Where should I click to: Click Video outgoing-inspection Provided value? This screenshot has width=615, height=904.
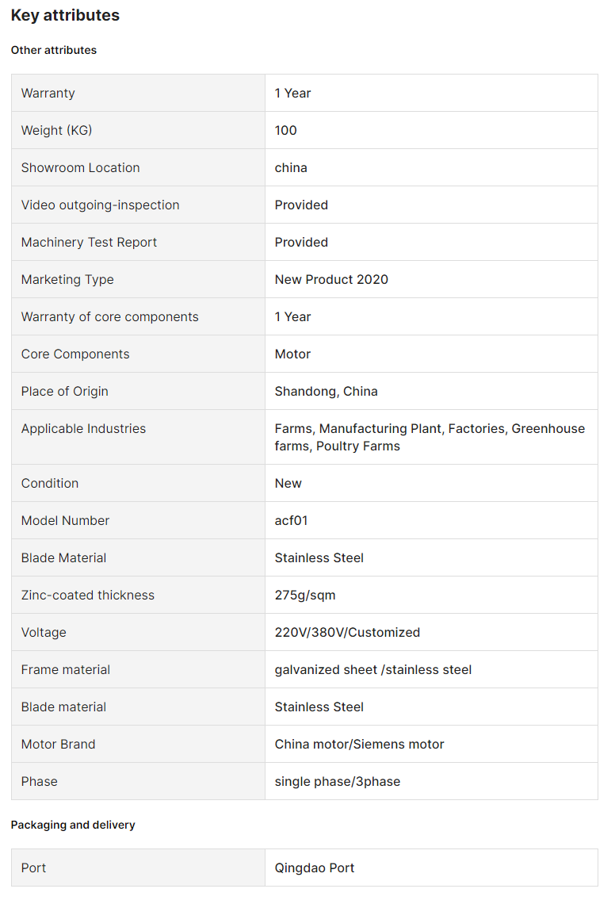coord(301,205)
